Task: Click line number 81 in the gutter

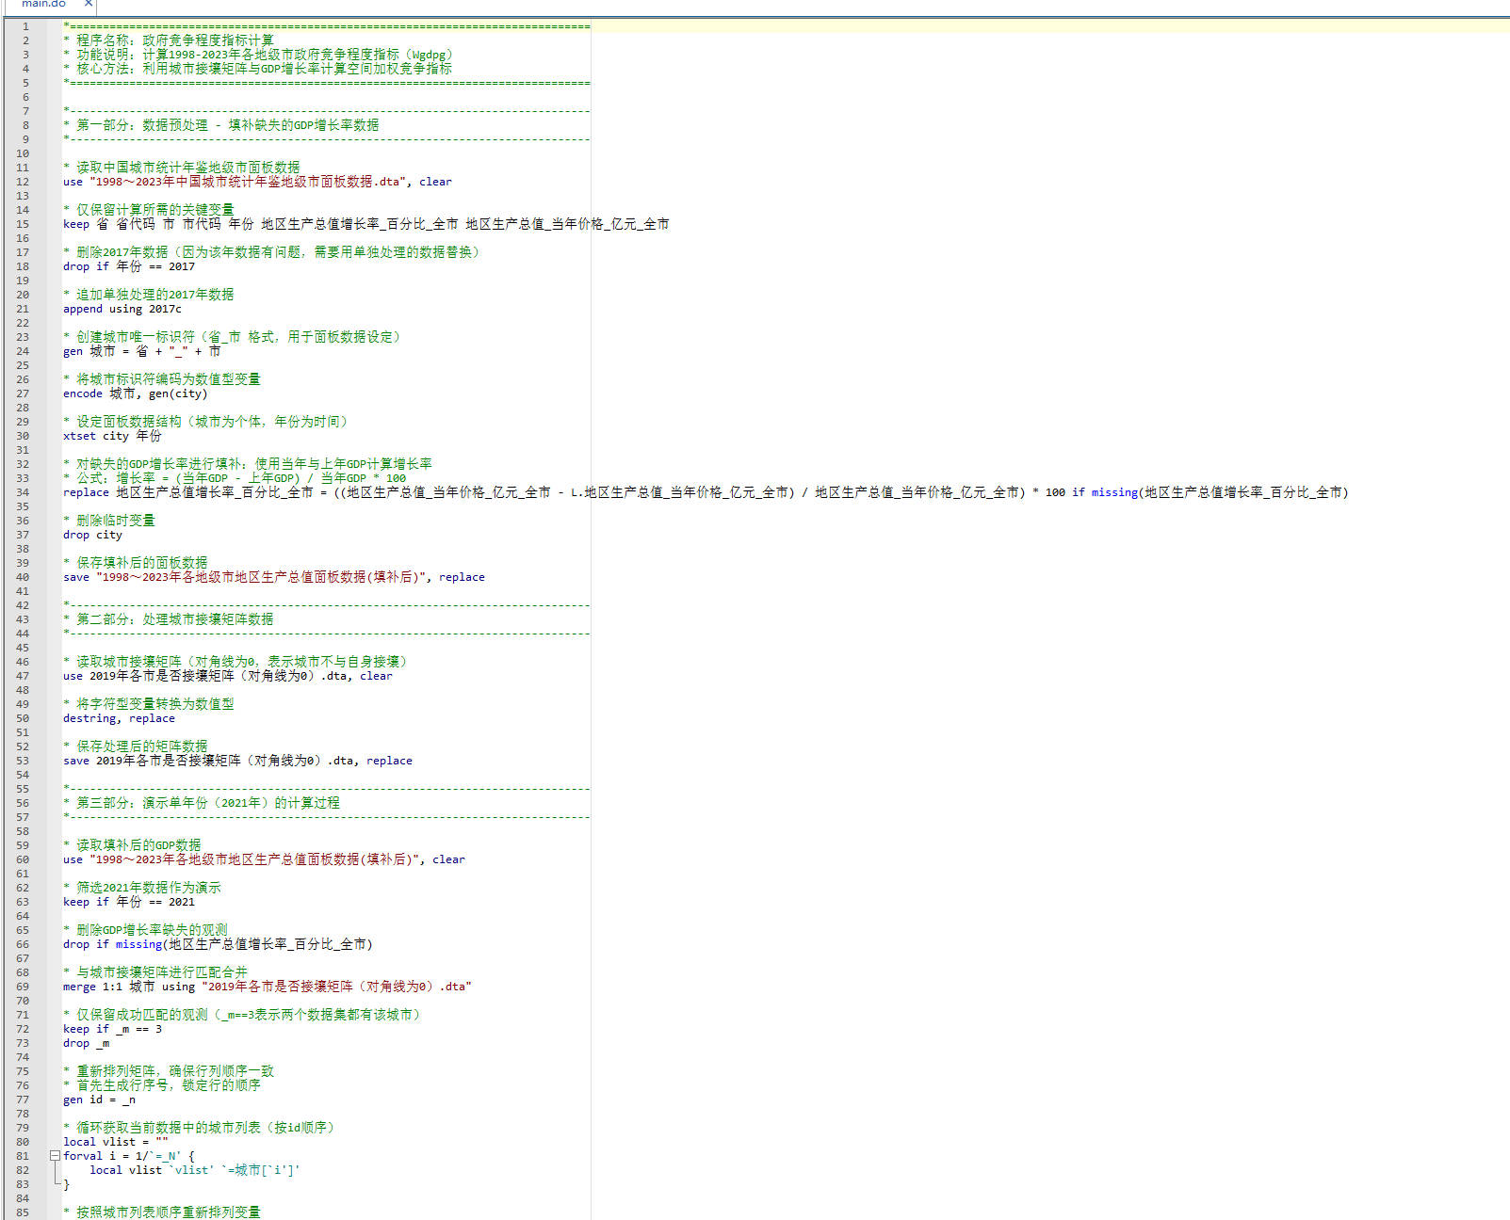Action: tap(23, 1156)
